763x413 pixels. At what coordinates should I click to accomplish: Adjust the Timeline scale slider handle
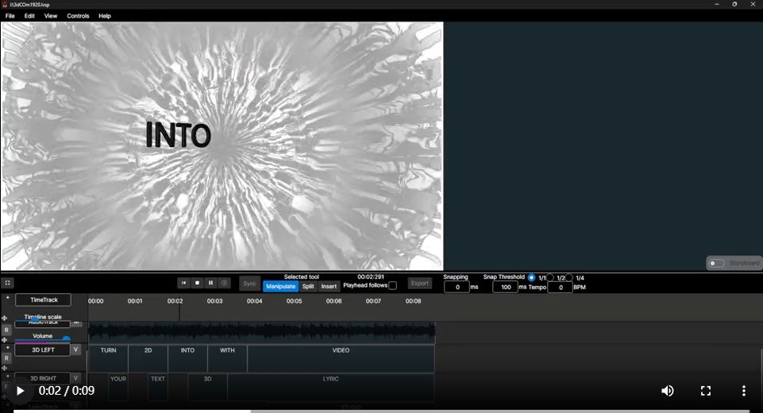click(36, 320)
